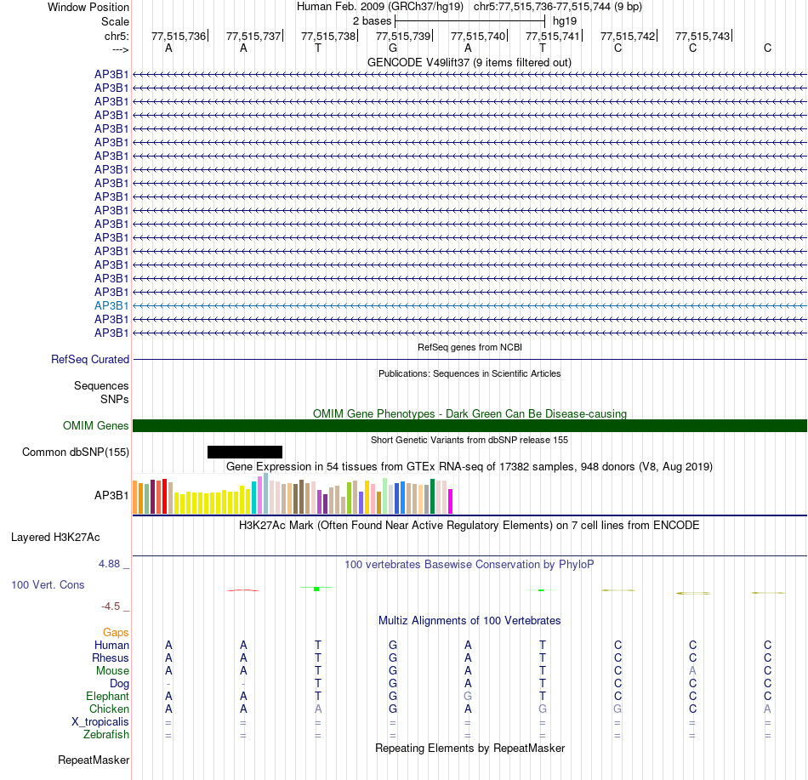Open 100 vertebrates Basewise Conservation PhyloP title

click(469, 564)
